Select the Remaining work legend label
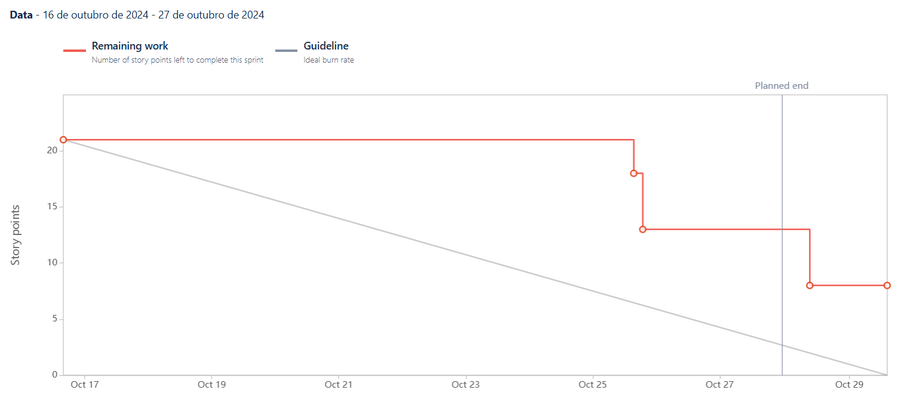919x402 pixels. [x=130, y=46]
